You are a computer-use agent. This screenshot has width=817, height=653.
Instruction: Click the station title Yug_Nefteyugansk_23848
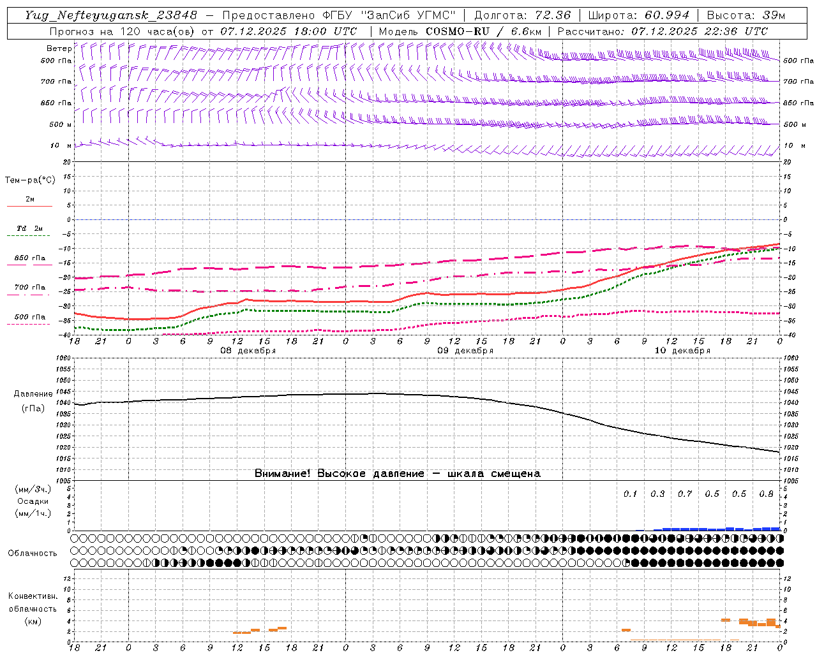[x=111, y=15]
